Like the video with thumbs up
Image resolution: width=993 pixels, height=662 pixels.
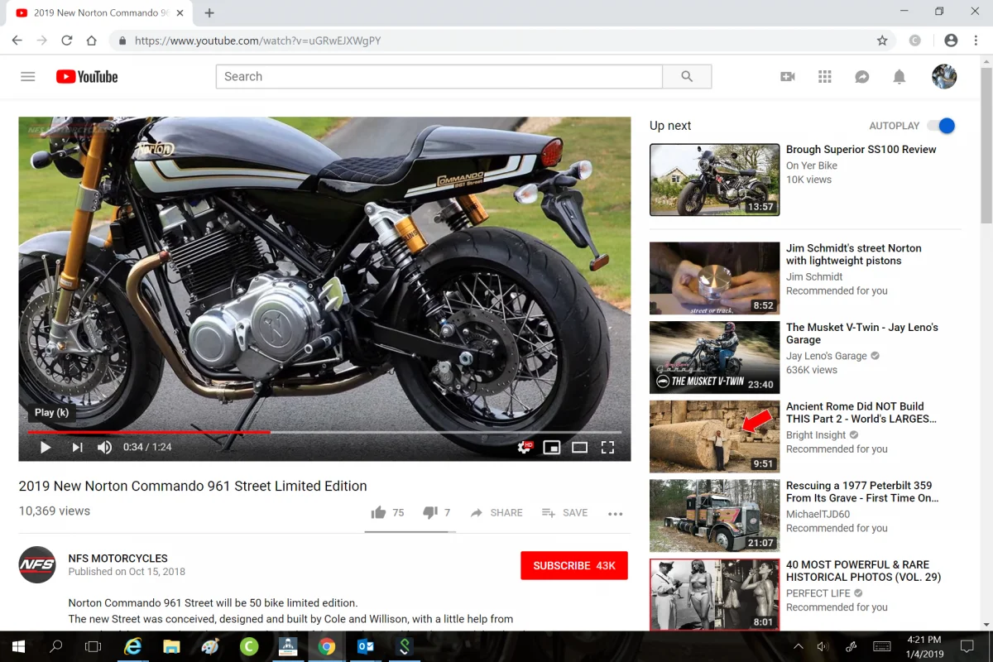tap(379, 513)
